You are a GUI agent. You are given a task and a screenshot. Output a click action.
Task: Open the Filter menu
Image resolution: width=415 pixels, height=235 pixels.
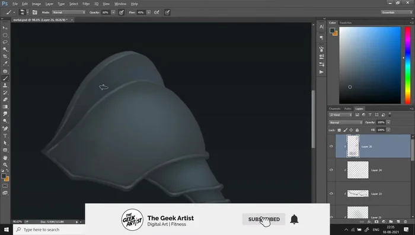(86, 4)
